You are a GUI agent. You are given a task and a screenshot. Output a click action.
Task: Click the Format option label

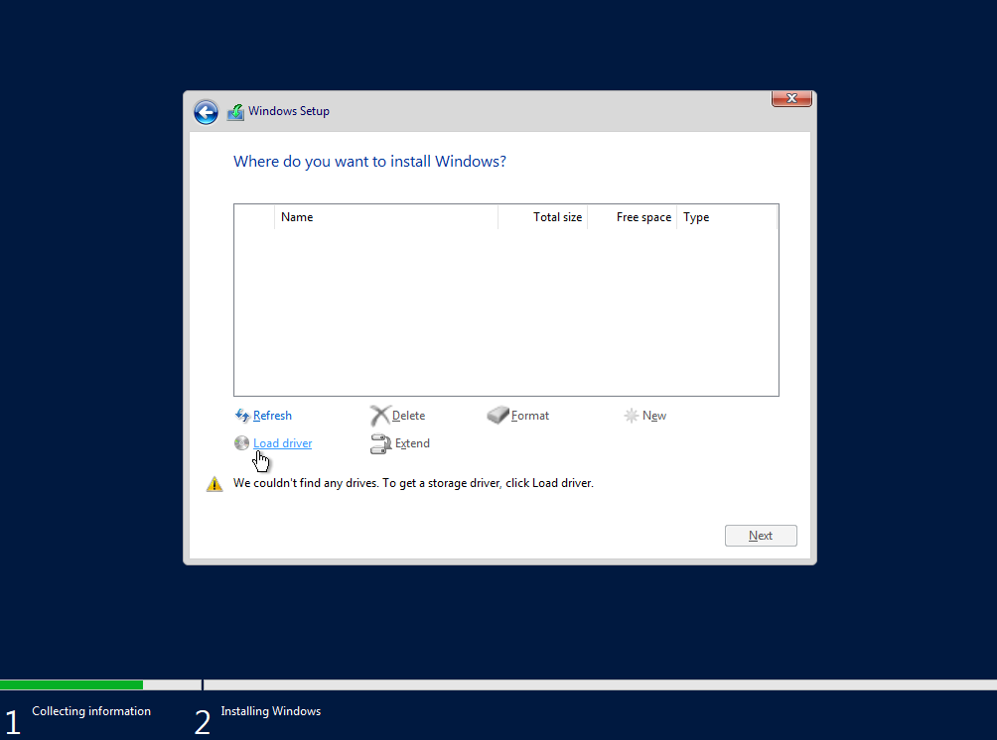click(529, 416)
